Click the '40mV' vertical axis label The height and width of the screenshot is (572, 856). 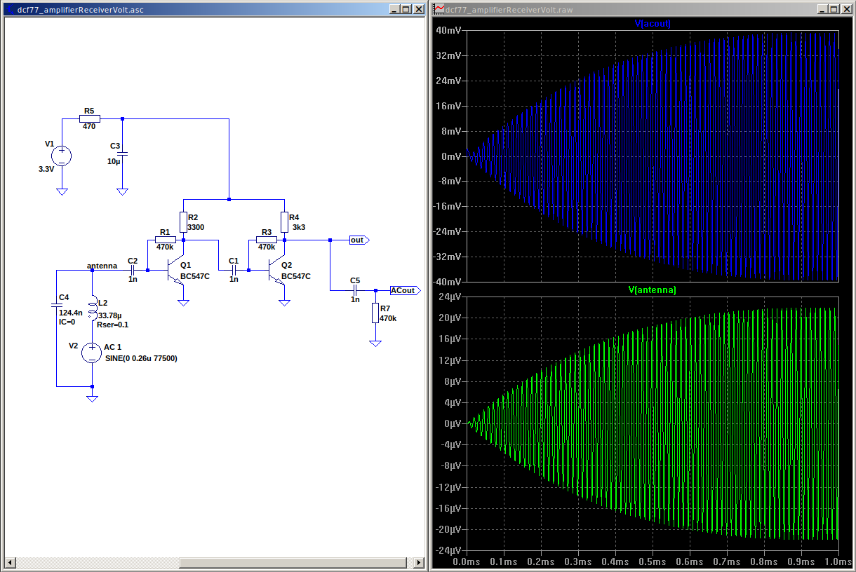point(448,30)
